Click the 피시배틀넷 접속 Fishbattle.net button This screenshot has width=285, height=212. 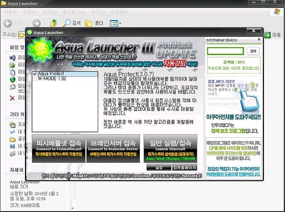point(59,149)
